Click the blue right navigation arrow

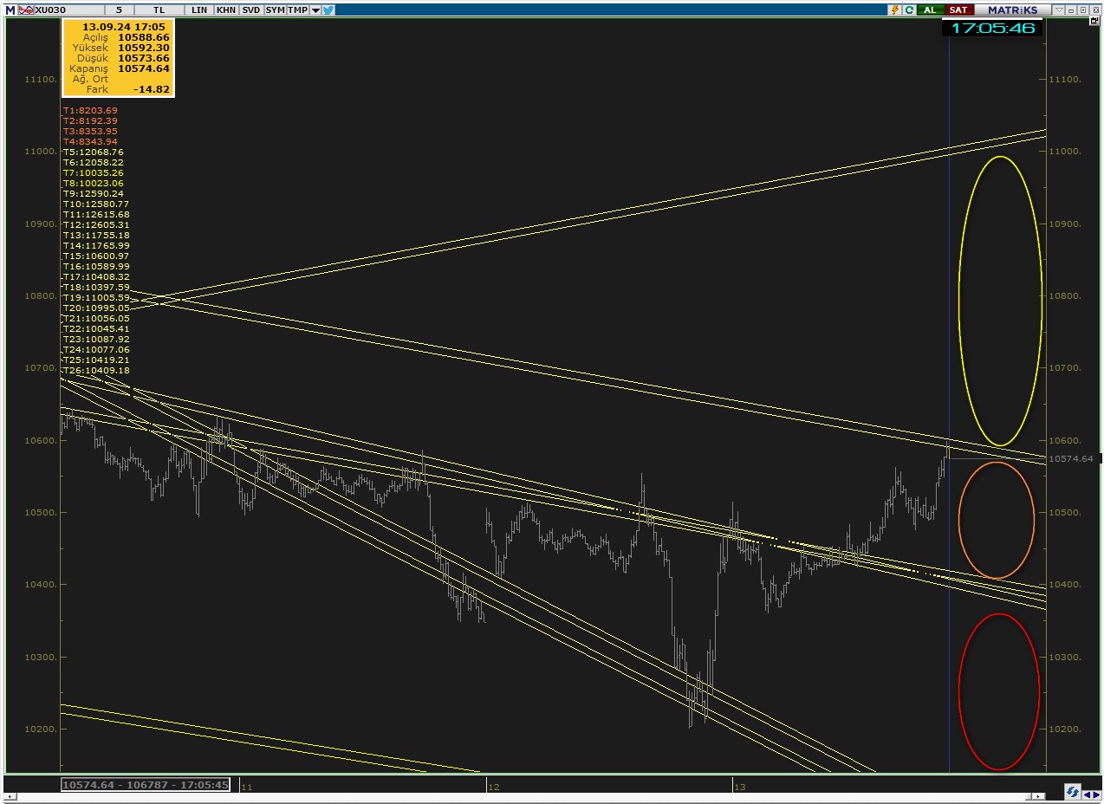(1095, 794)
